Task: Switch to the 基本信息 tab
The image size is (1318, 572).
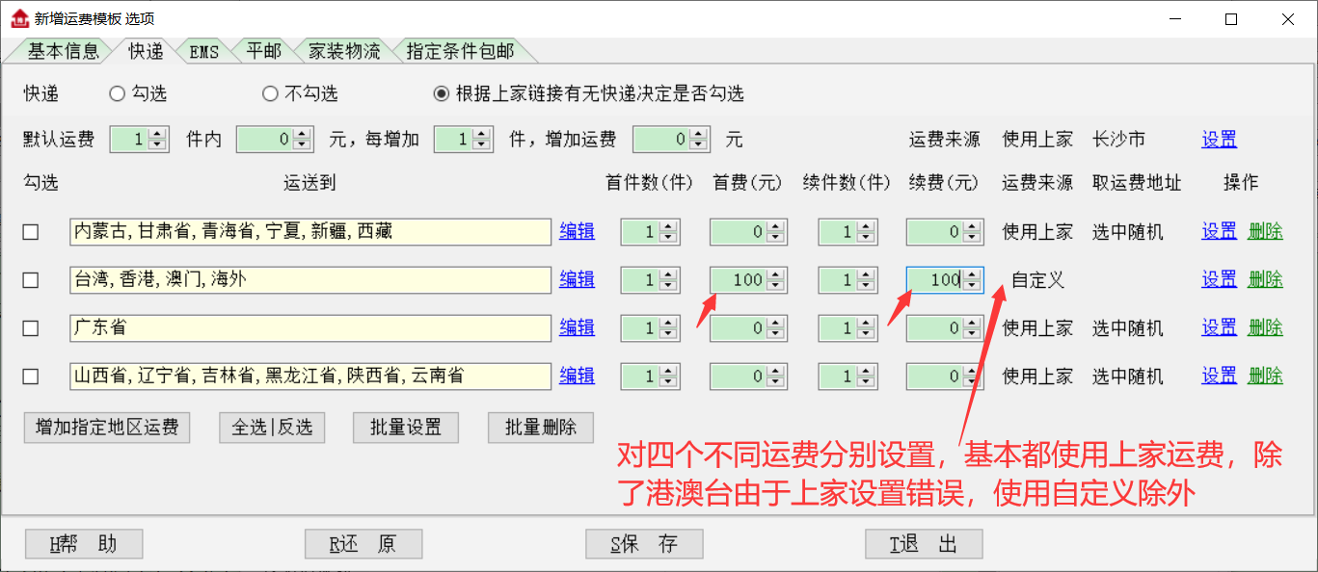Action: point(60,51)
